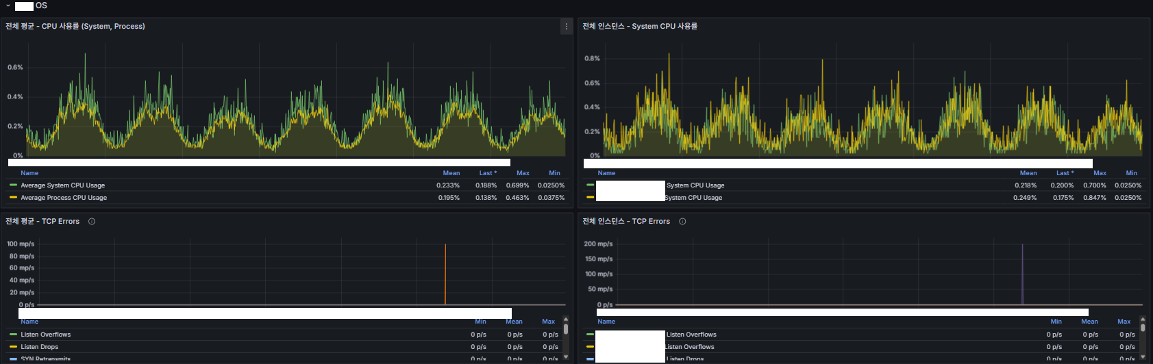This screenshot has width=1153, height=364.
Task: Collapse the OS dashboard row chevron
Action: pyautogui.click(x=8, y=5)
